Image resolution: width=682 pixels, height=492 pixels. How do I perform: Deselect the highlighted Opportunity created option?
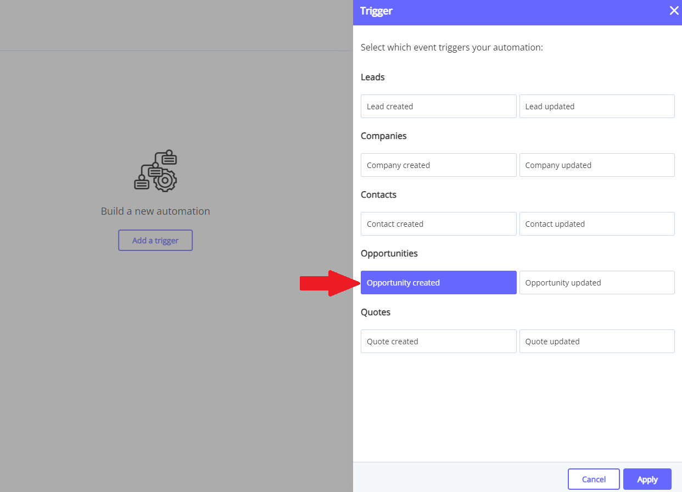point(438,282)
